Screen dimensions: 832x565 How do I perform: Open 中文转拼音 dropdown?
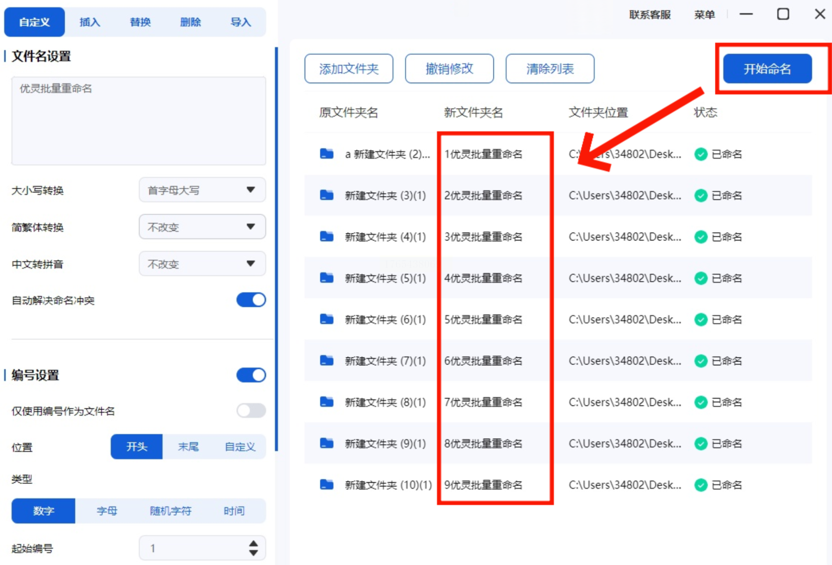(x=202, y=264)
